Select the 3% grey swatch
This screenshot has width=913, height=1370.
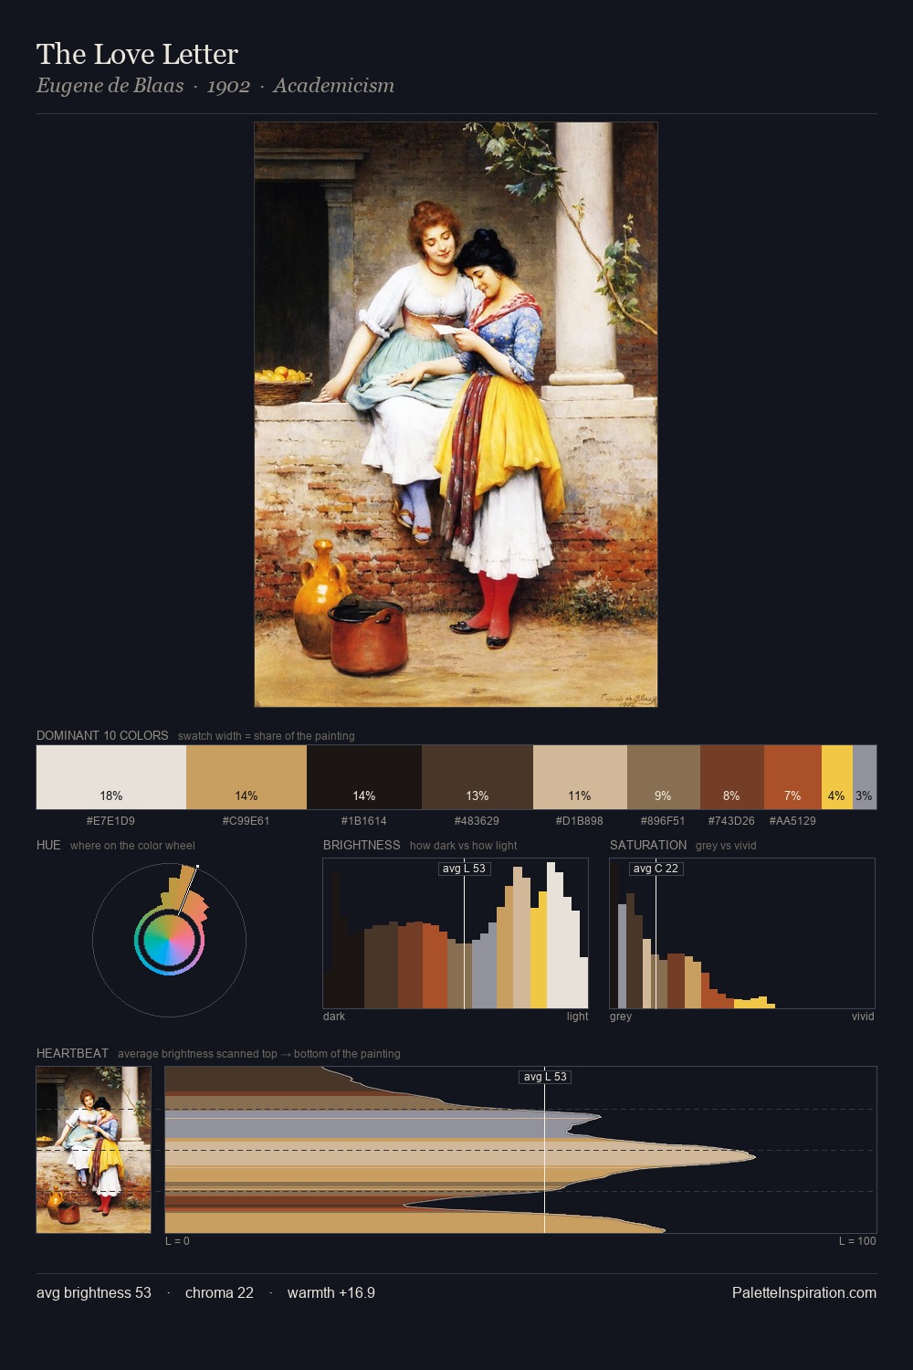click(865, 777)
